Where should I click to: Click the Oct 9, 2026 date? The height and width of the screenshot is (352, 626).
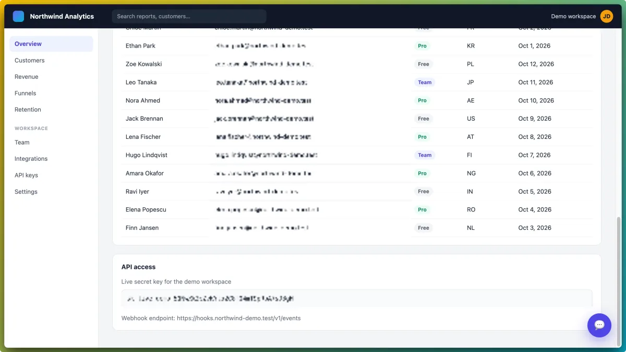point(535,119)
